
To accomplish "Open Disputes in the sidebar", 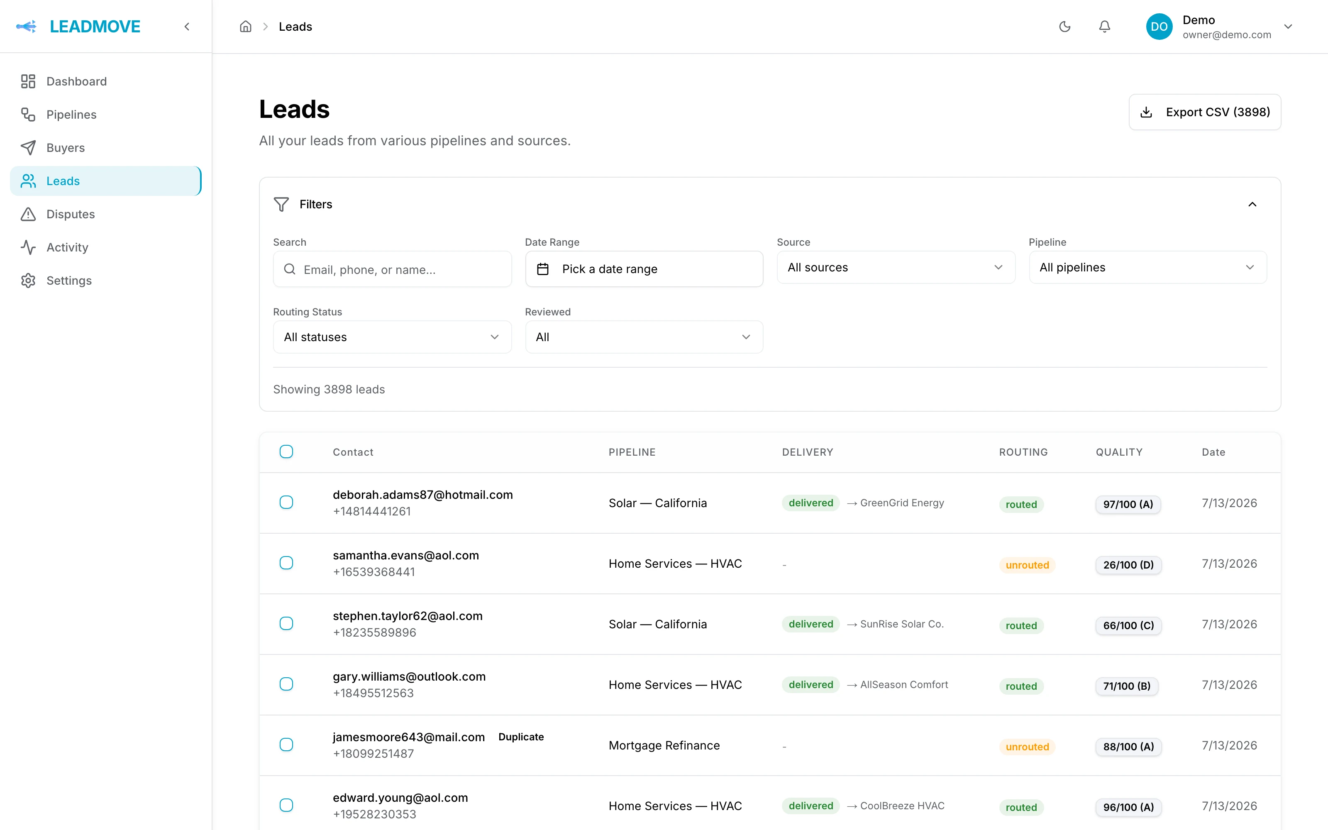I will [106, 214].
